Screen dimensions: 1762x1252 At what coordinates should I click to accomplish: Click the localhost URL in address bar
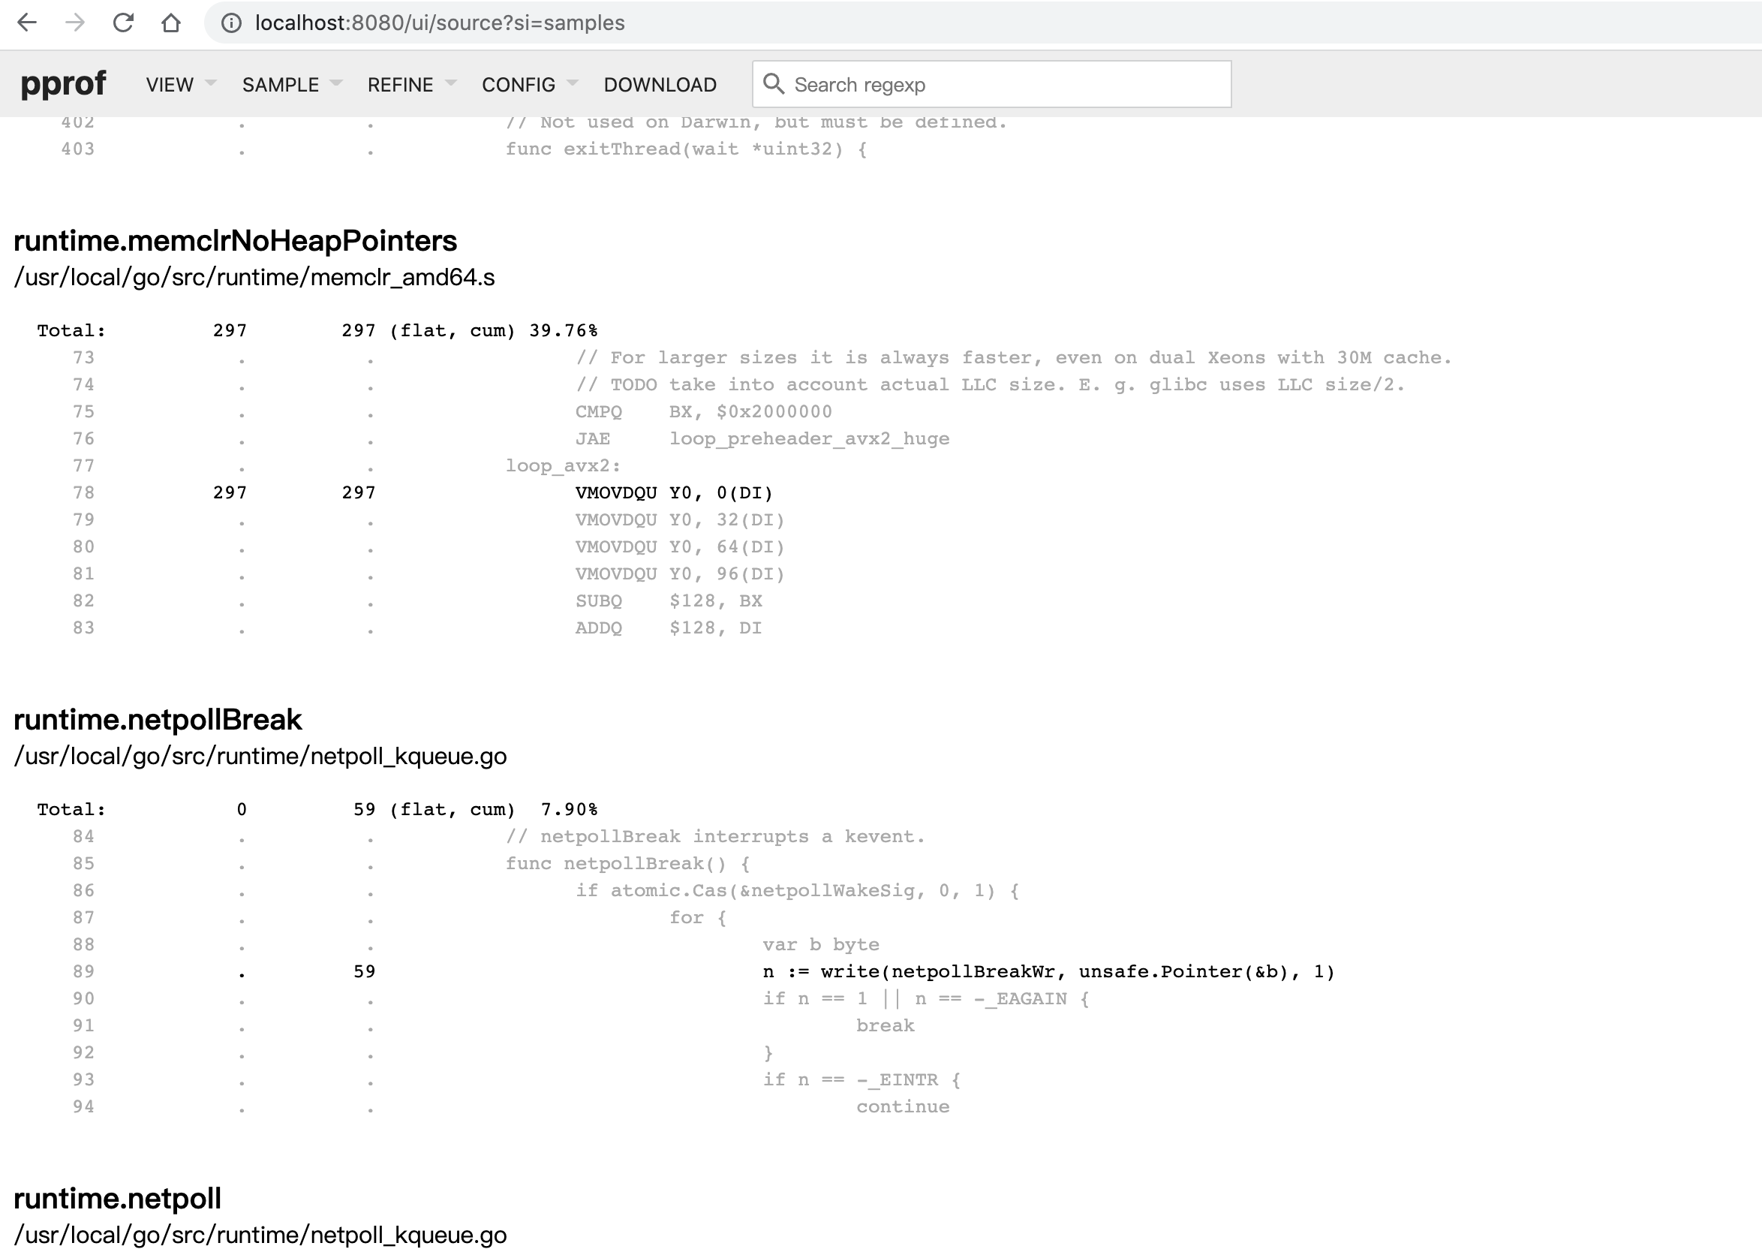(439, 23)
